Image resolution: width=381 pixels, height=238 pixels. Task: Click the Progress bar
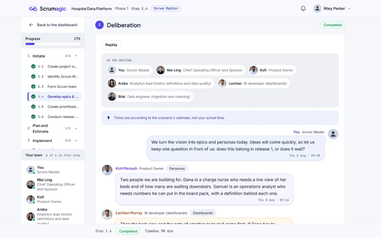(x=53, y=44)
